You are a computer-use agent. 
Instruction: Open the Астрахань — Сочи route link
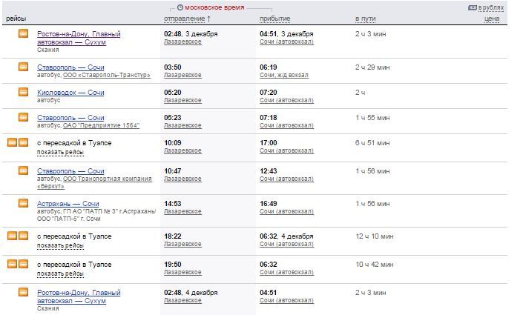68,203
